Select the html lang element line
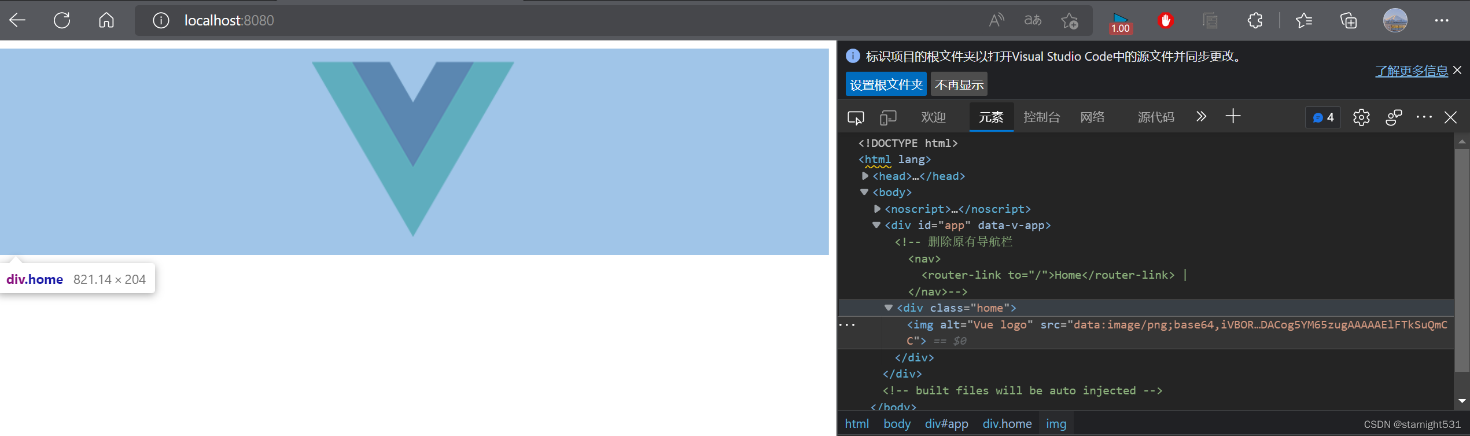Image resolution: width=1470 pixels, height=436 pixels. (x=894, y=159)
